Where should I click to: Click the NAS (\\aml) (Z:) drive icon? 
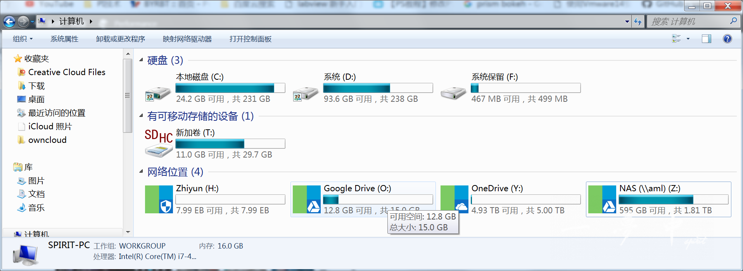pos(602,199)
